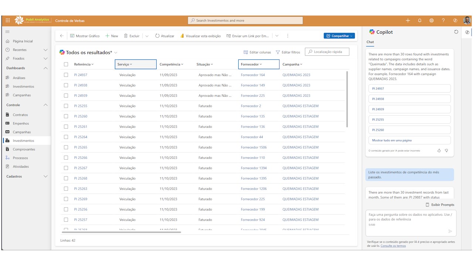
Task: Open the user profile avatar
Action: (467, 21)
